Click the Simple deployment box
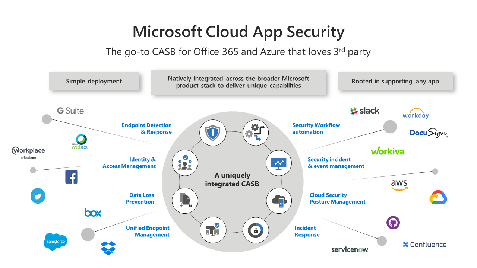 94,81
